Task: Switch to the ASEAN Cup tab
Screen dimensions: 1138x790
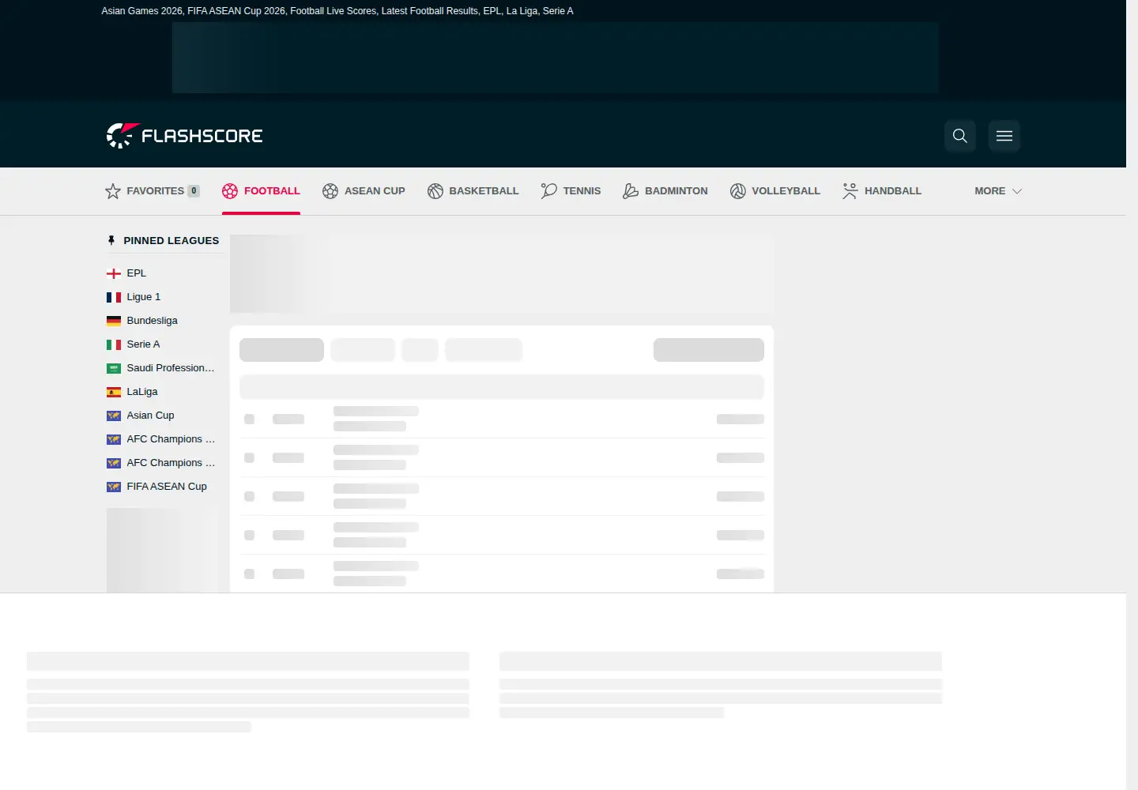Action: (364, 191)
